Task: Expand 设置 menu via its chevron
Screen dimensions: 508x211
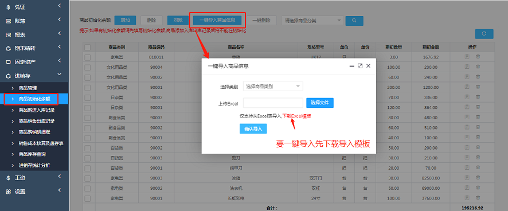Action: (x=59, y=190)
